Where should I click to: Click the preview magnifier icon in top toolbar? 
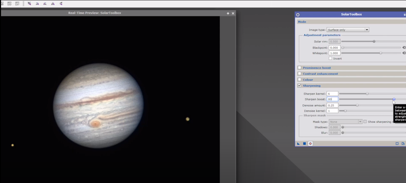click(17, 4)
